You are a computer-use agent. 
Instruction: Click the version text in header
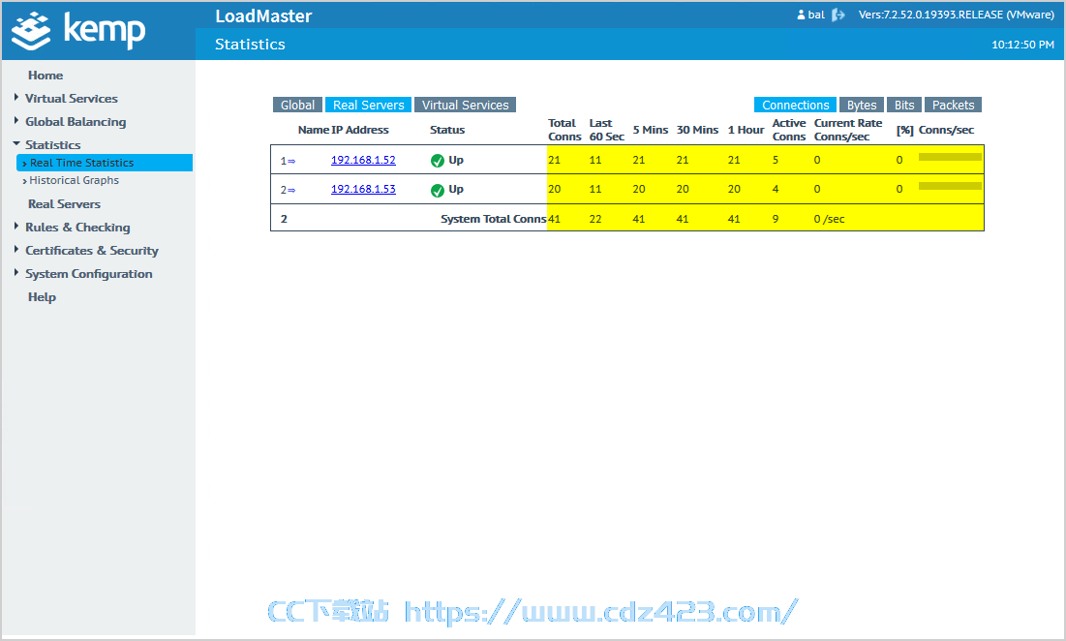coord(956,15)
